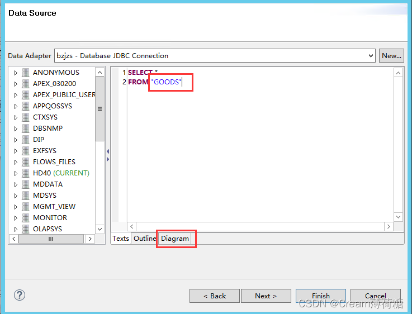Image resolution: width=412 pixels, height=314 pixels.
Task: Click the SQL editor scroll down arrow
Action: [x=399, y=217]
